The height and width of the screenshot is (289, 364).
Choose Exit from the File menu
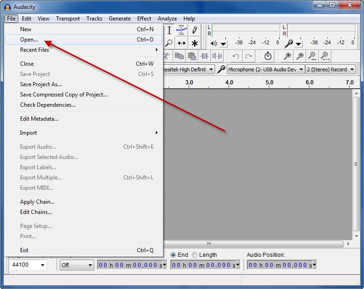84,250
